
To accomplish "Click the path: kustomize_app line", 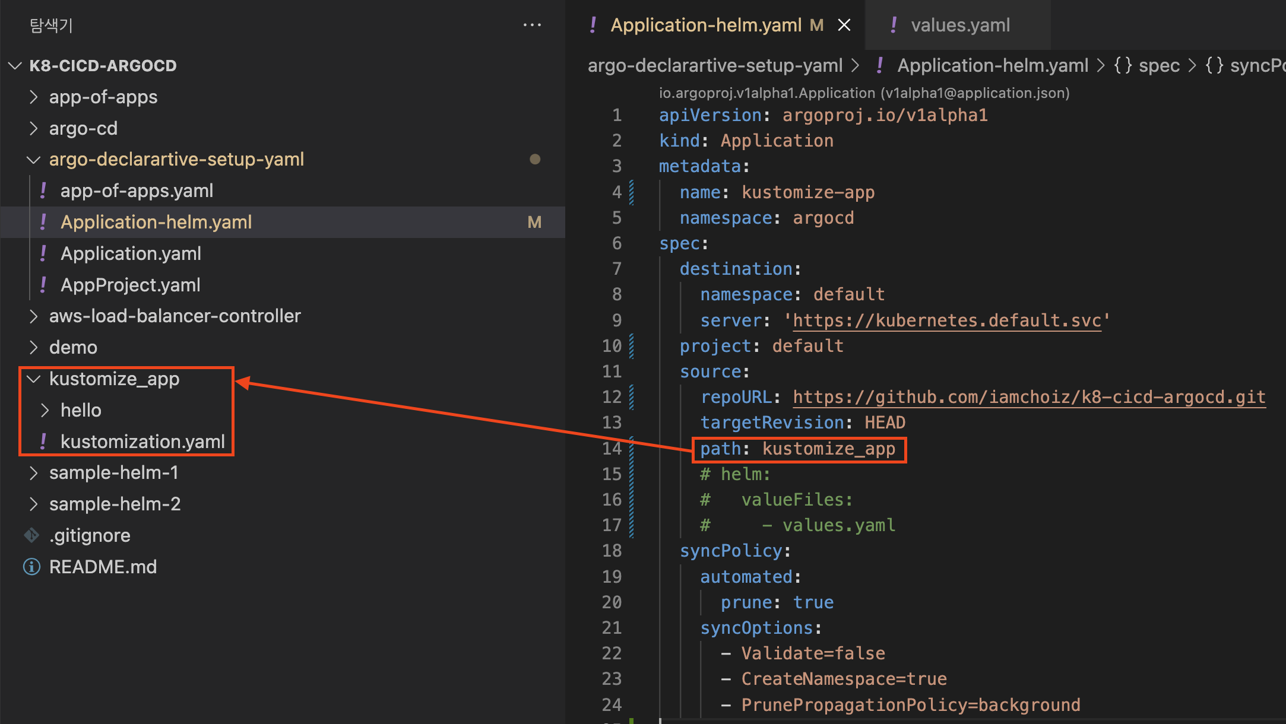I will coord(797,449).
